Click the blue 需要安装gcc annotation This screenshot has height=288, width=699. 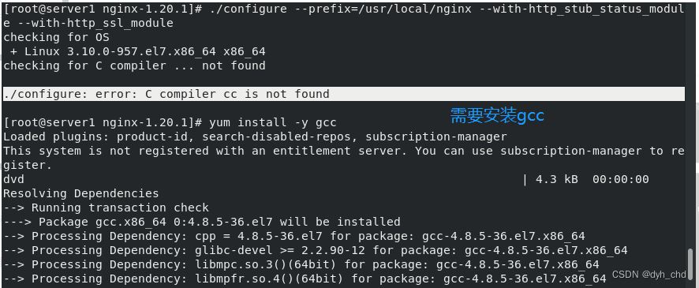coord(497,116)
